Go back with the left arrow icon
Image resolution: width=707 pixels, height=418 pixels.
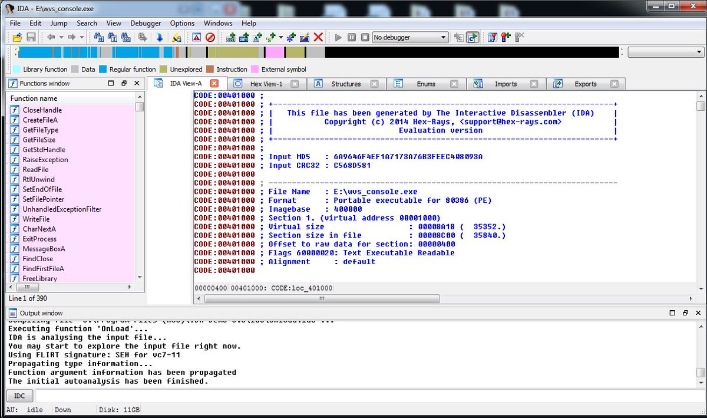click(x=51, y=37)
